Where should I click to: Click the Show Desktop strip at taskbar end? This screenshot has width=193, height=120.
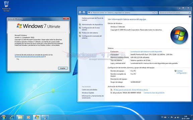point(192,117)
